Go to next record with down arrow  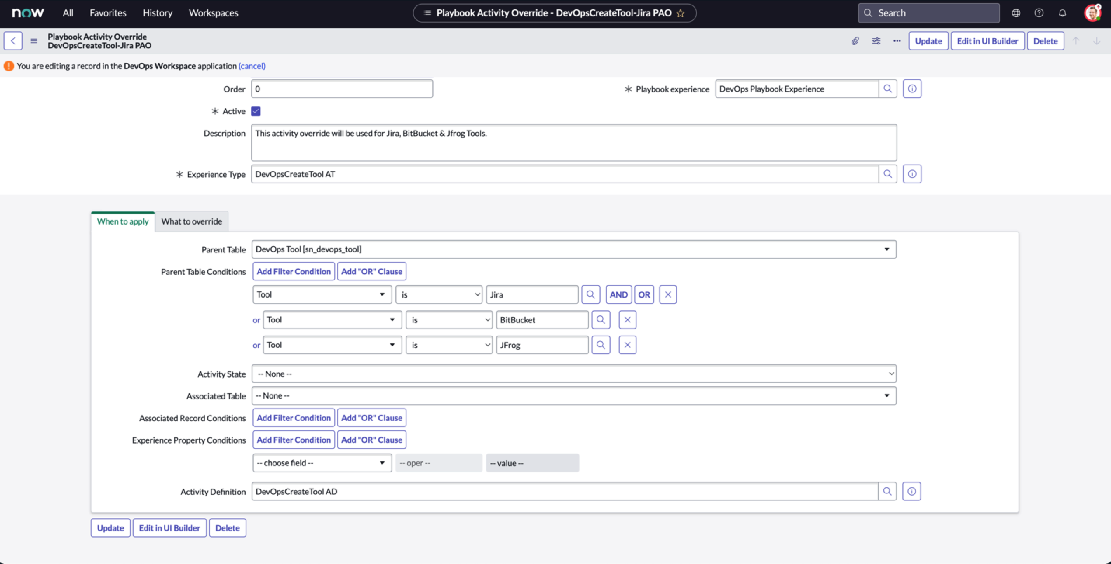pyautogui.click(x=1097, y=41)
